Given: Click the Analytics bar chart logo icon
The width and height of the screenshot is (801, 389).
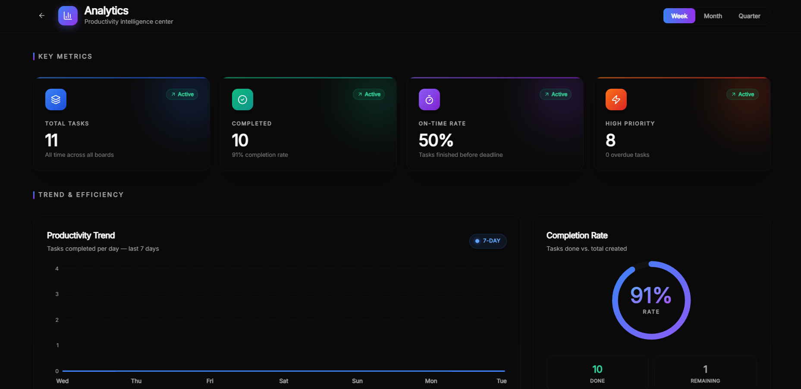Looking at the screenshot, I should click(x=68, y=16).
